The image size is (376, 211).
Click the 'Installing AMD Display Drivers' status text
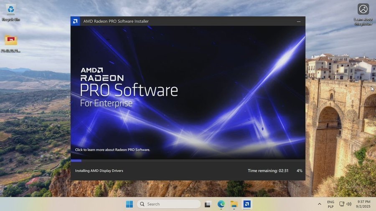coord(99,171)
